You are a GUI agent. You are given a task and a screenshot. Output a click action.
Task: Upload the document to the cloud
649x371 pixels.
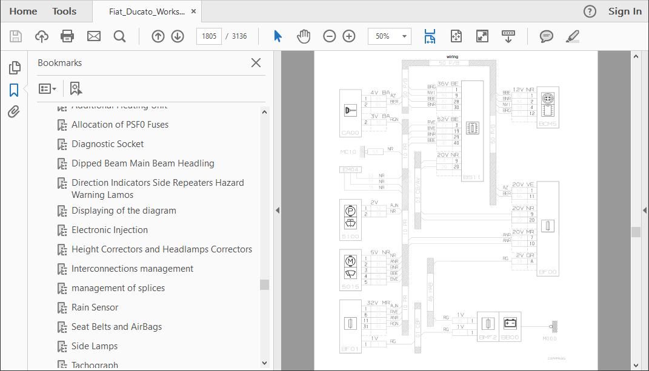click(x=41, y=36)
